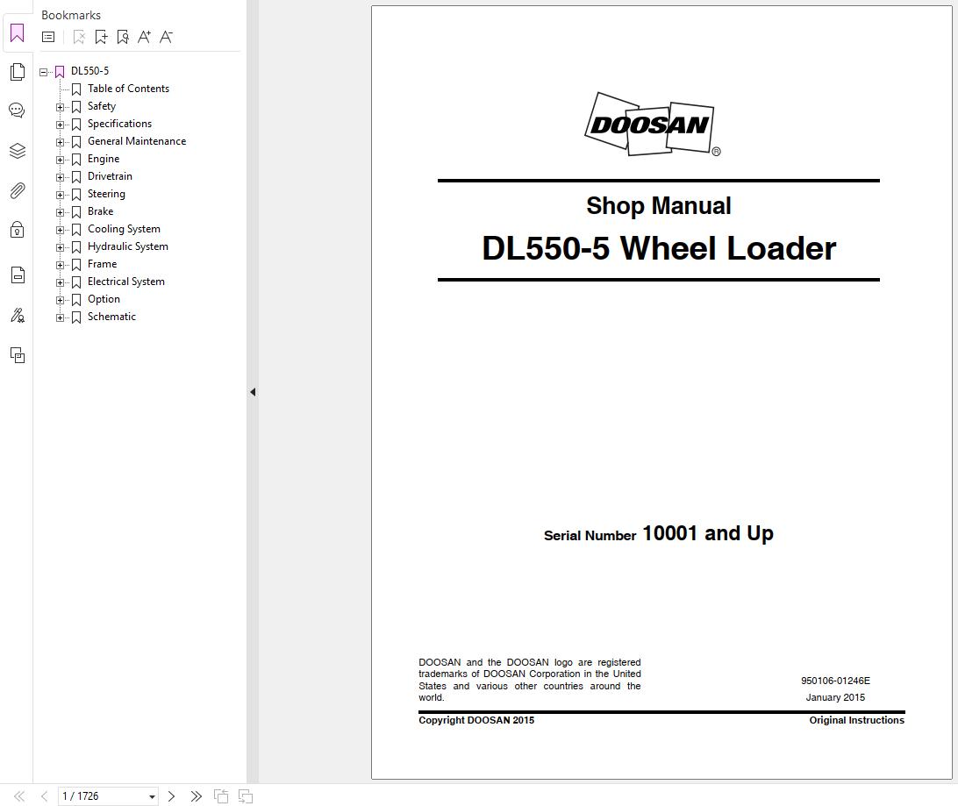Collapse the DL550-5 root bookmark
This screenshot has width=958, height=806.
(43, 71)
